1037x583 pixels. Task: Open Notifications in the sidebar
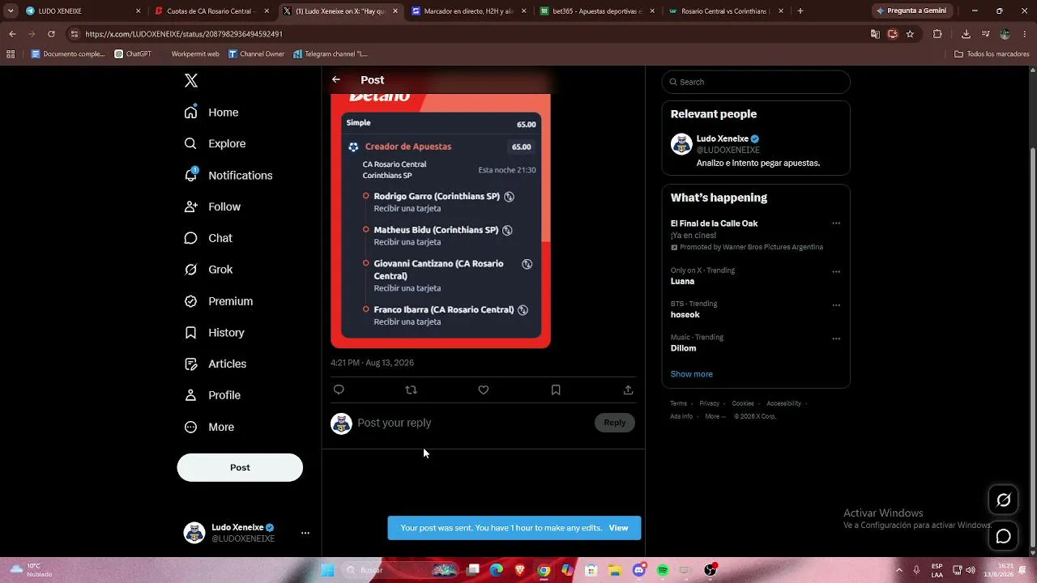[x=228, y=175]
